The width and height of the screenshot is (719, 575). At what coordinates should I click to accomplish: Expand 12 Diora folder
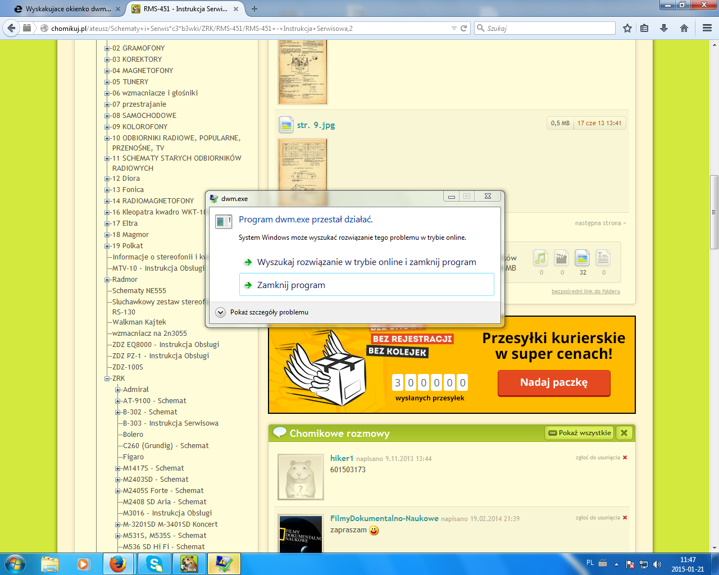107,179
